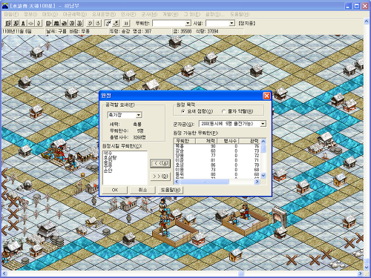
Task: Click the 무뢰한 column header
Action: (x=185, y=141)
